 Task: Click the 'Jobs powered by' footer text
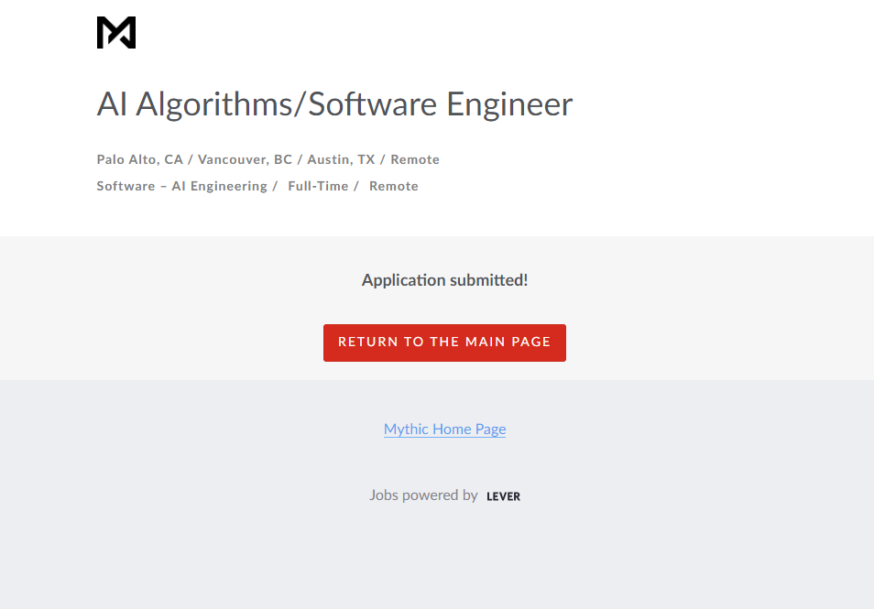click(423, 495)
